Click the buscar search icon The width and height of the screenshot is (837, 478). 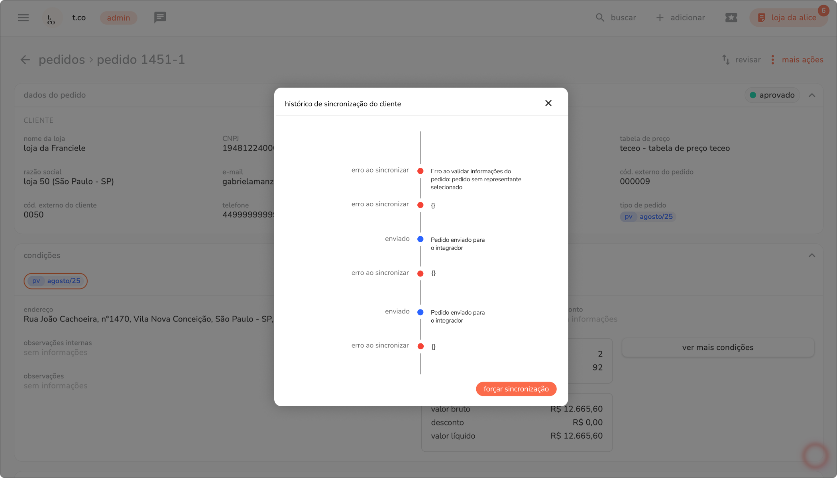pyautogui.click(x=600, y=18)
